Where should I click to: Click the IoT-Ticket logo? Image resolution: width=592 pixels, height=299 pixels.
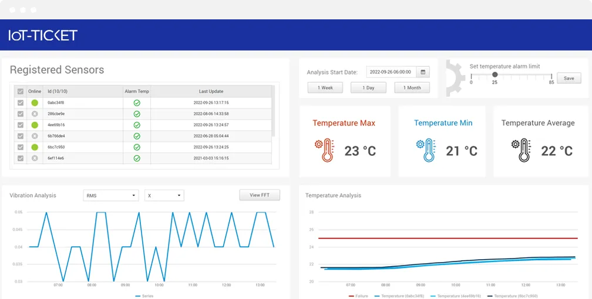(43, 35)
